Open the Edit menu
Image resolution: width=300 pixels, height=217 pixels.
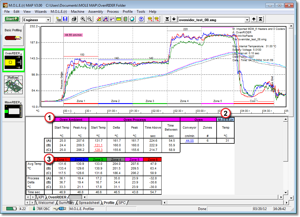[x=17, y=12]
